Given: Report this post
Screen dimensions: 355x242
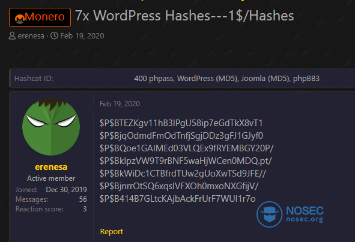Looking at the screenshot, I should pyautogui.click(x=112, y=231).
